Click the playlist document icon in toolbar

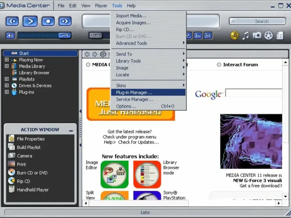[280, 35]
